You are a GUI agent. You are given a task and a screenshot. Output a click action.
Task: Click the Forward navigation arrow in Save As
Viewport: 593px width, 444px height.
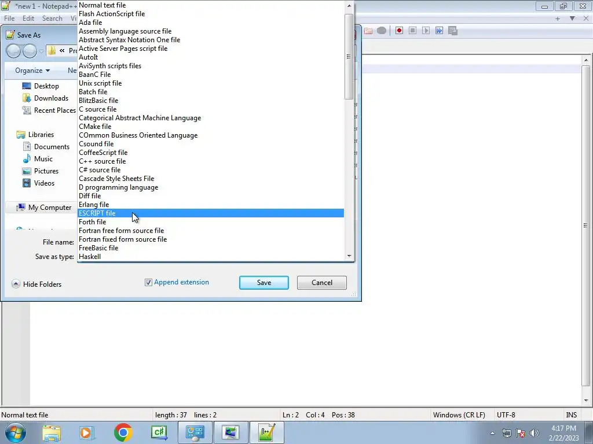tap(30, 51)
